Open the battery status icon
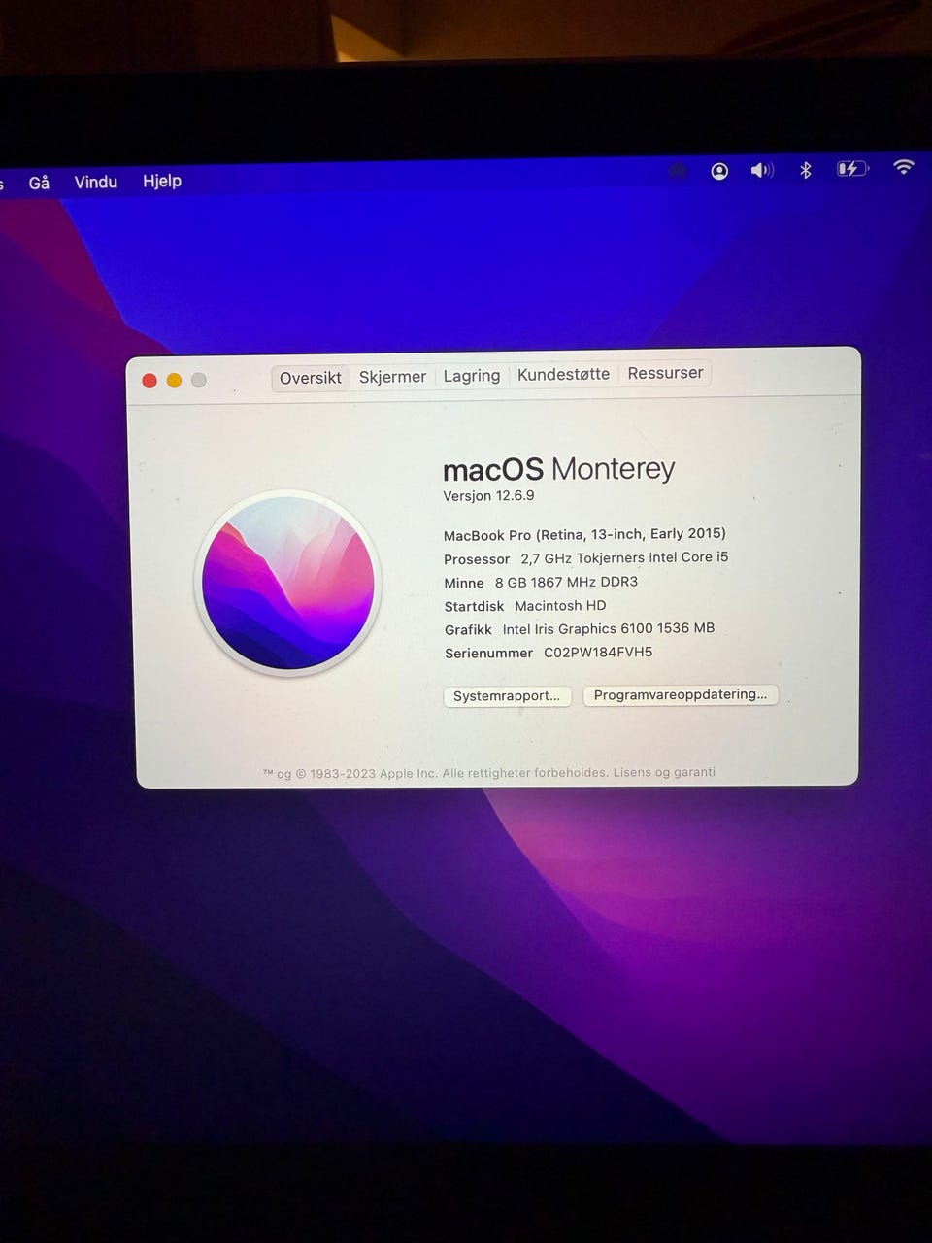 [851, 169]
